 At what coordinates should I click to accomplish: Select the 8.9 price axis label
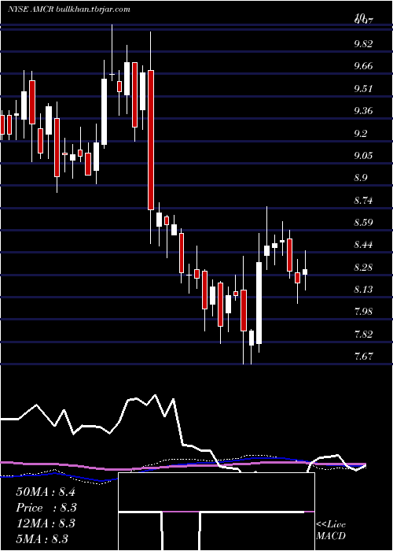(x=362, y=178)
